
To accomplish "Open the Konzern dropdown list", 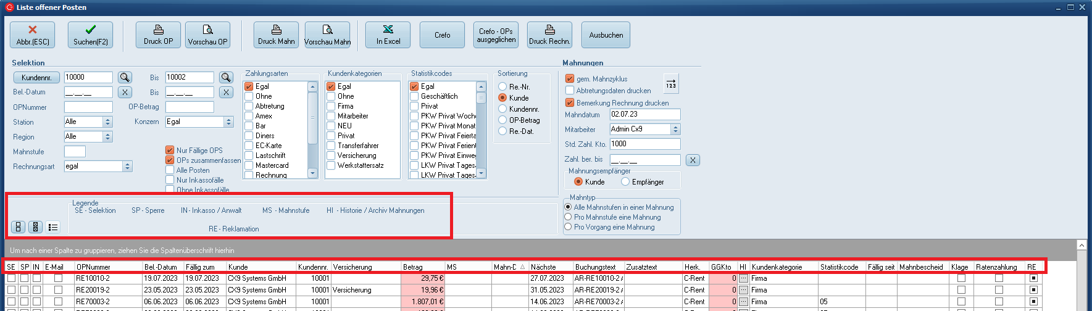I will click(228, 122).
